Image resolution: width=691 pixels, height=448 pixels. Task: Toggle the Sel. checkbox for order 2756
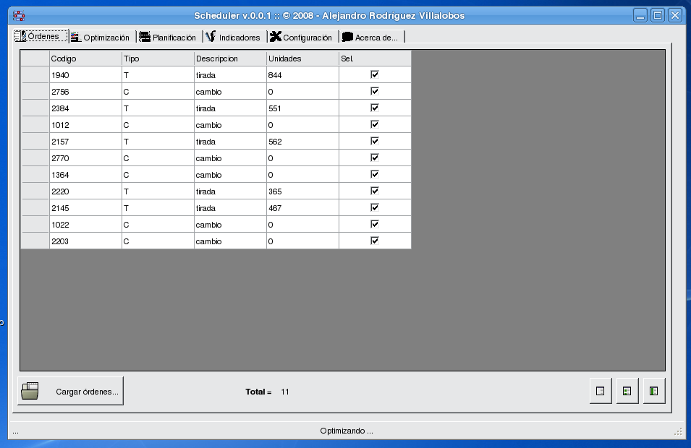tap(374, 90)
